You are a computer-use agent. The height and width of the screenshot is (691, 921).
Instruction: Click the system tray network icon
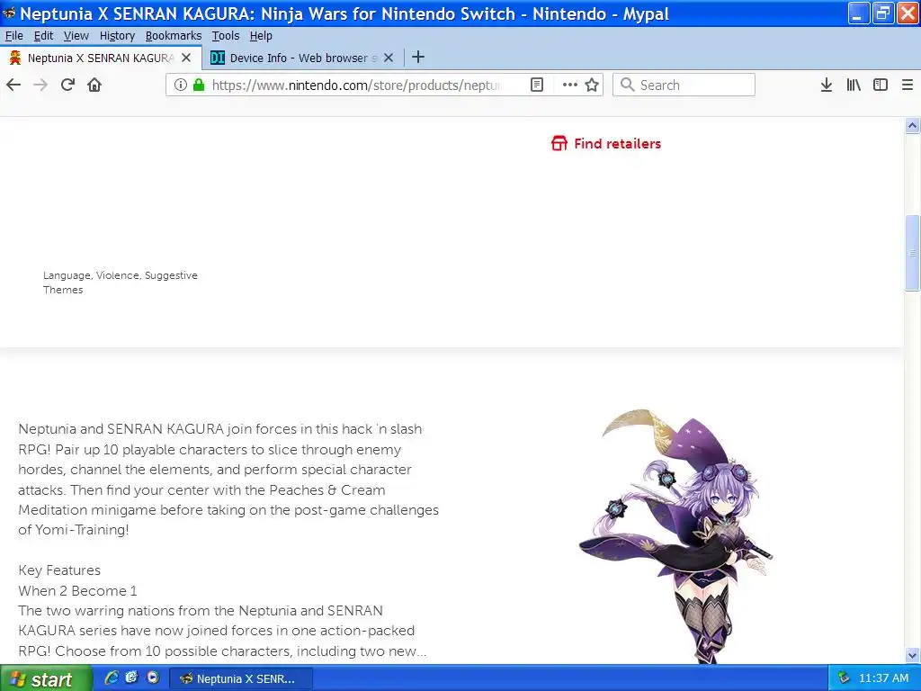coord(844,678)
